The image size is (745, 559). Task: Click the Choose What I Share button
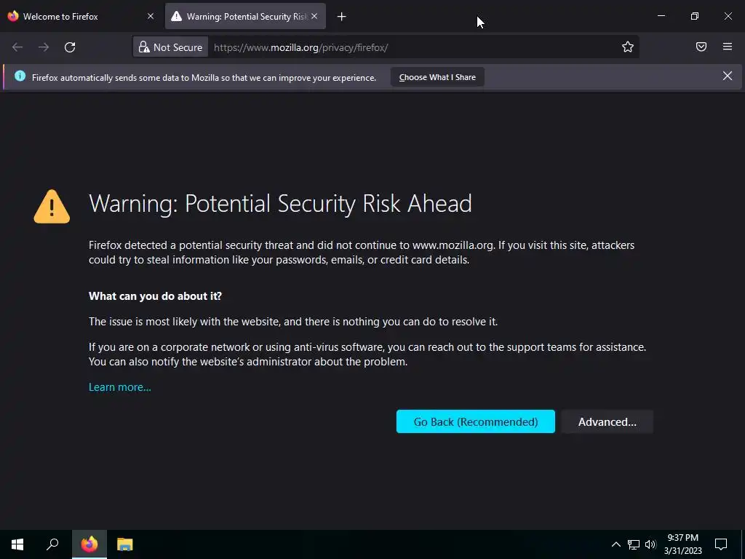click(437, 77)
